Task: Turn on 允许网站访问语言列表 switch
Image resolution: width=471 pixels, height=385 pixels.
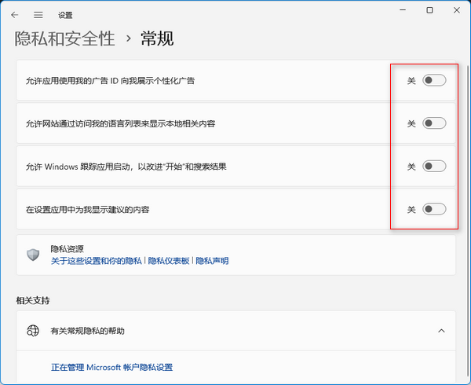Action: tap(433, 123)
